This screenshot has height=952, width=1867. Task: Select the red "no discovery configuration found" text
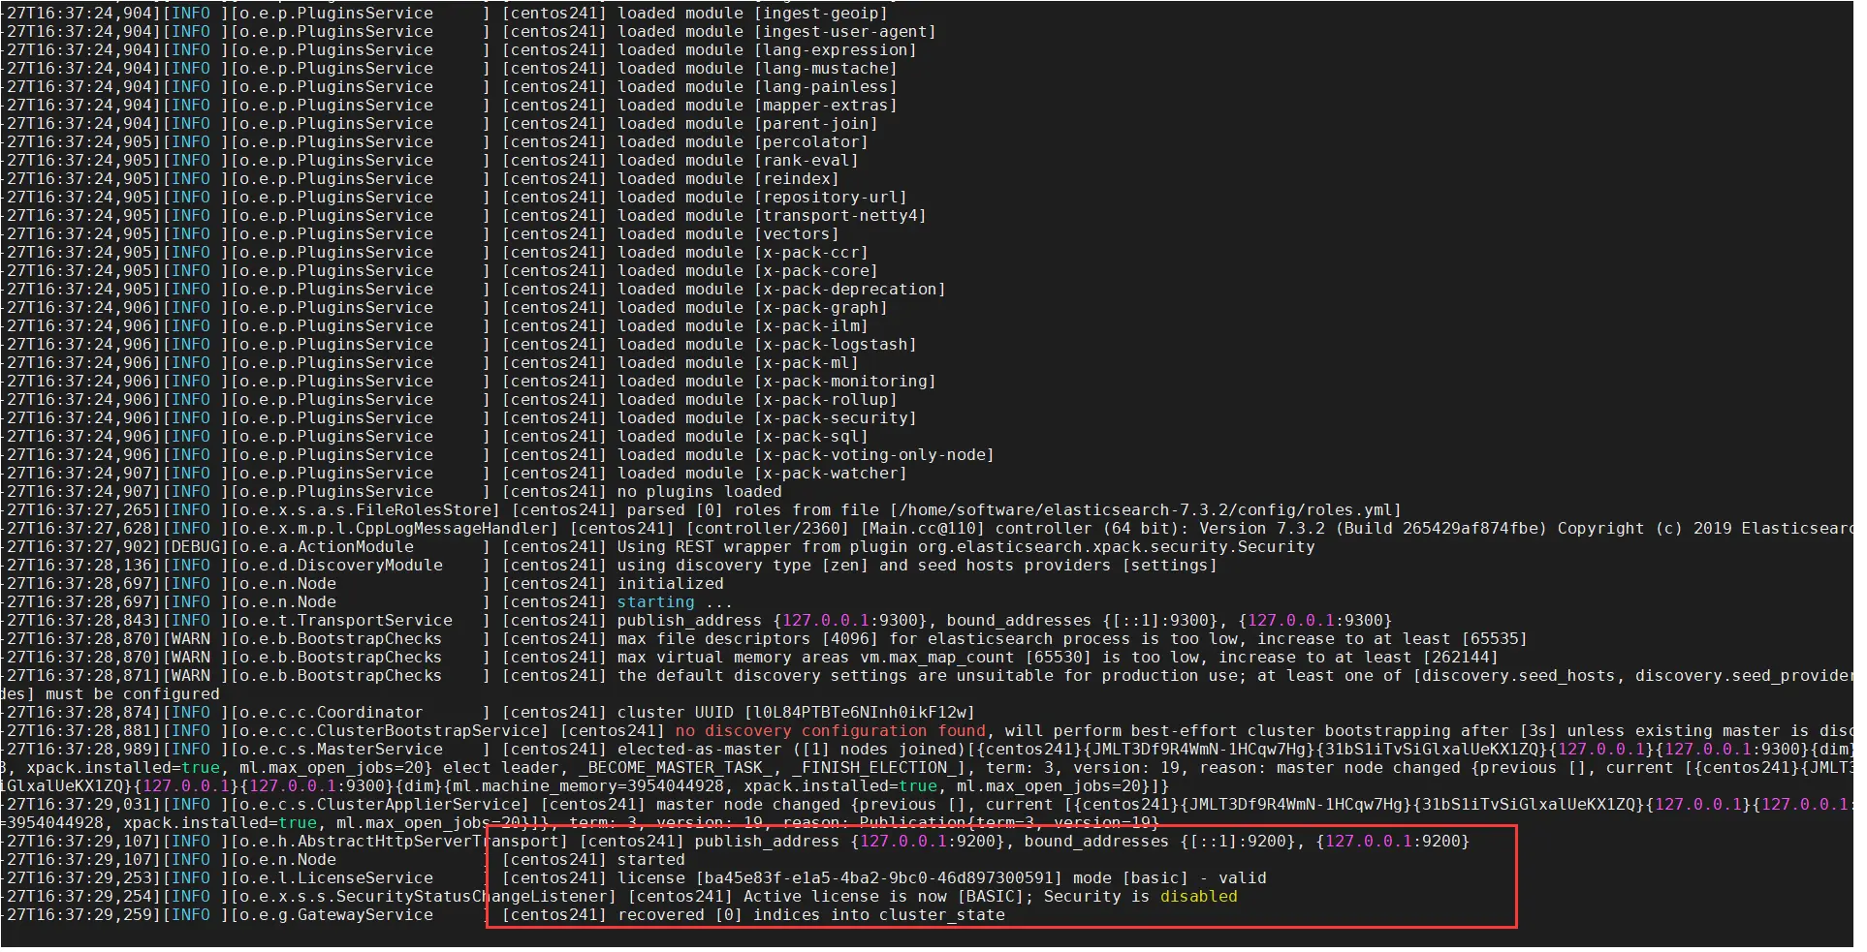[x=831, y=731]
